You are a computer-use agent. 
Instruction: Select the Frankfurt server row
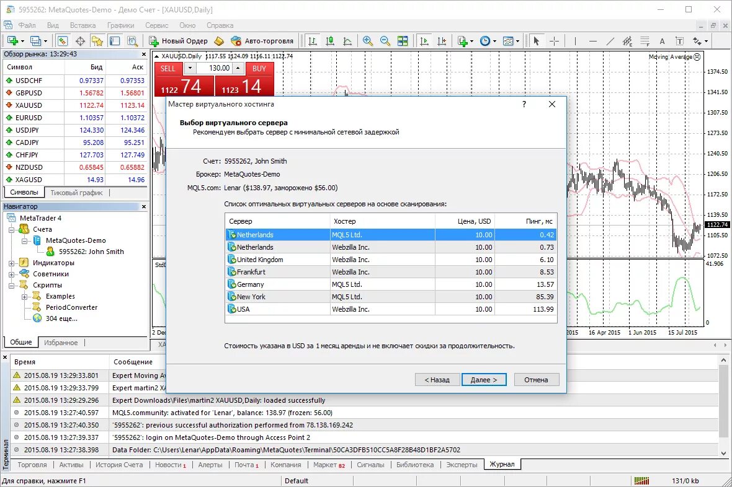(391, 272)
